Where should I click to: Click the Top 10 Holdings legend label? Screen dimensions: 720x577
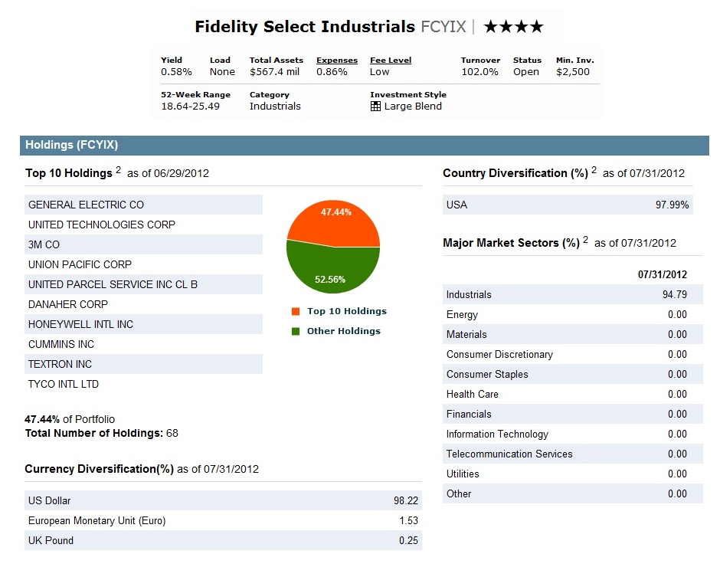click(x=347, y=311)
